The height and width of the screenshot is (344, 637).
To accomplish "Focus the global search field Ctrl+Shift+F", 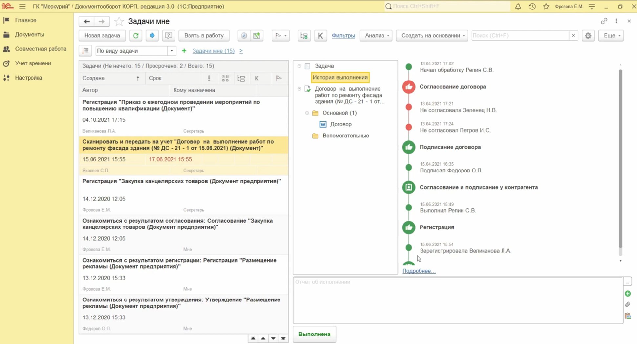I will coord(448,6).
